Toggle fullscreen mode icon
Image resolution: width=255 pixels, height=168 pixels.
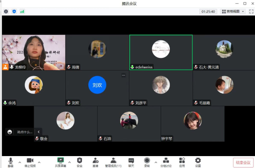click(251, 11)
